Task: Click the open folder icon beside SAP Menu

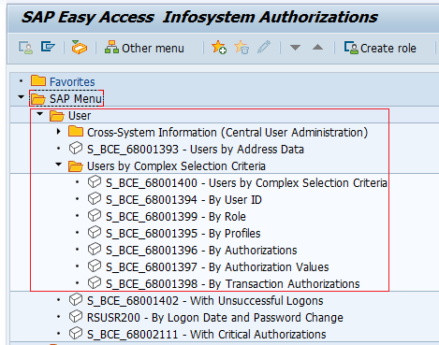Action: tap(38, 99)
